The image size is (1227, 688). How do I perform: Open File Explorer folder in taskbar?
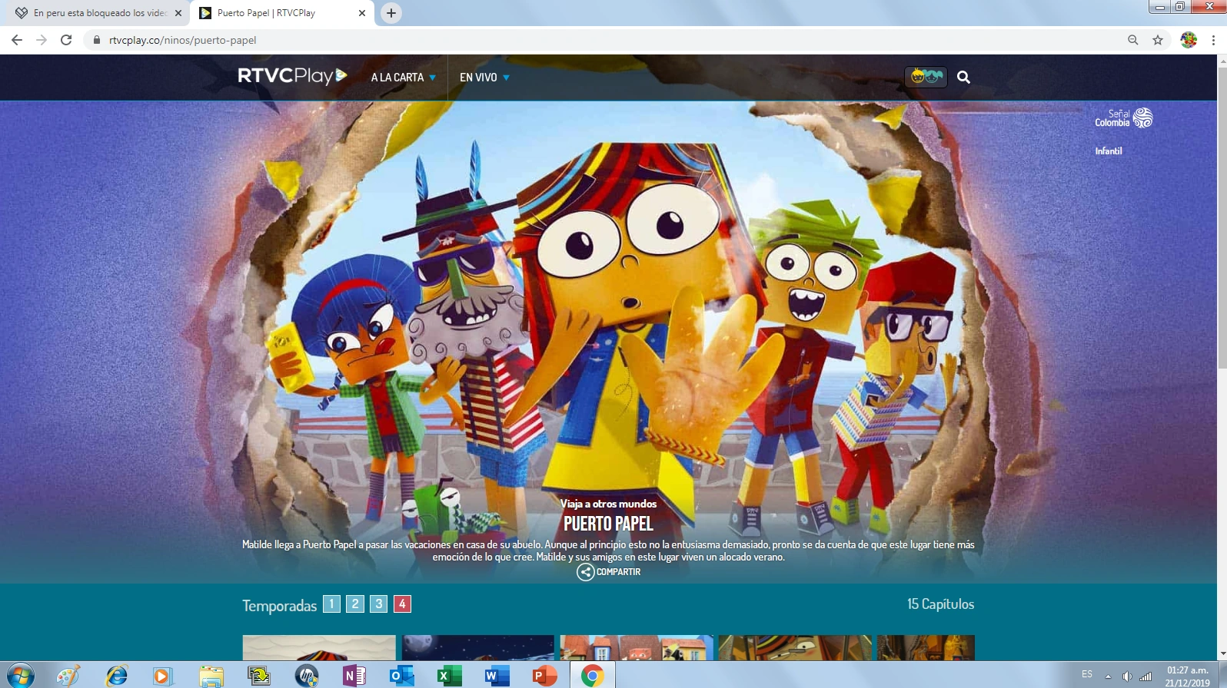pos(211,676)
